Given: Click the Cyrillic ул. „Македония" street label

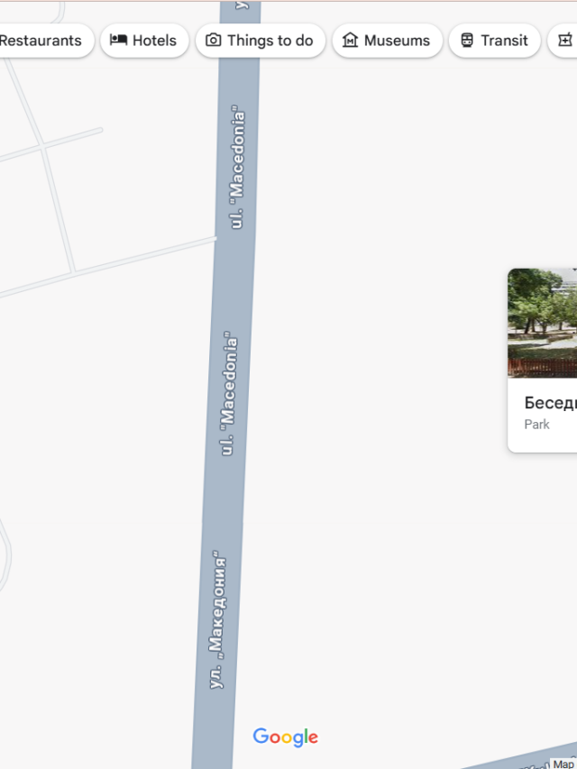Looking at the screenshot, I should [x=218, y=620].
